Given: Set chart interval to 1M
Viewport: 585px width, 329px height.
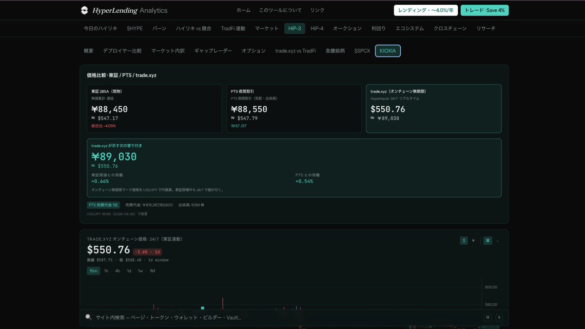Looking at the screenshot, I should (152, 271).
